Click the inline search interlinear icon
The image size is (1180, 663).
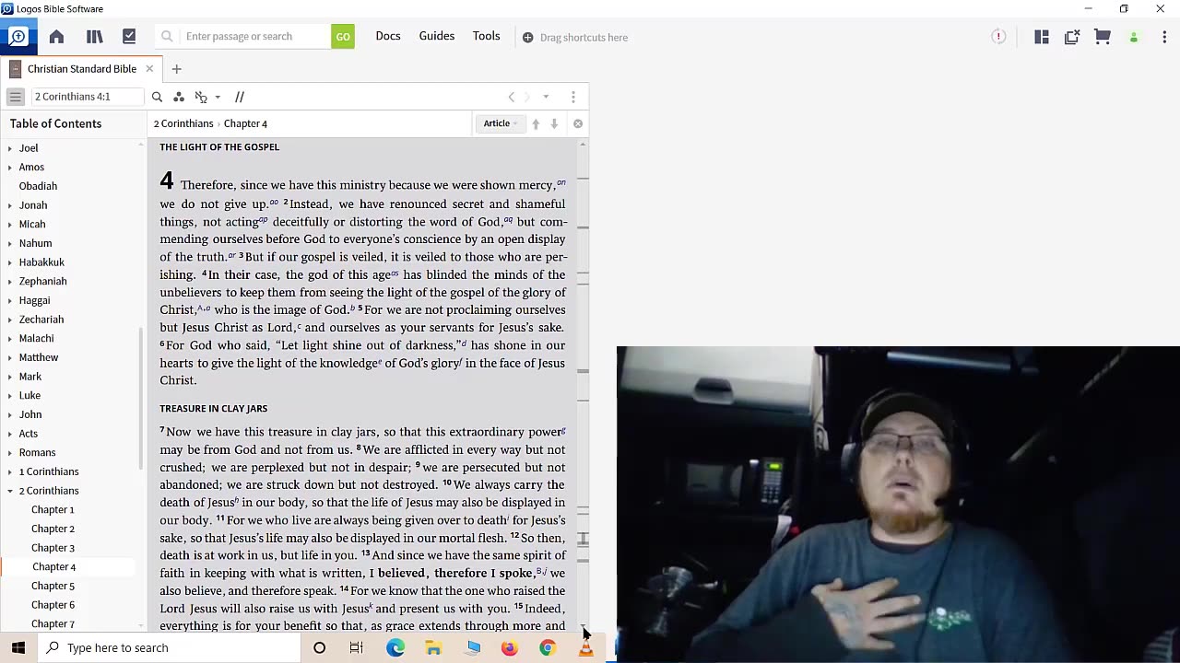pos(201,97)
